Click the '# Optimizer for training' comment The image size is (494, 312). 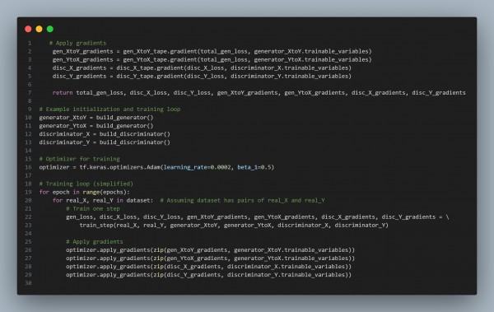tap(79, 159)
